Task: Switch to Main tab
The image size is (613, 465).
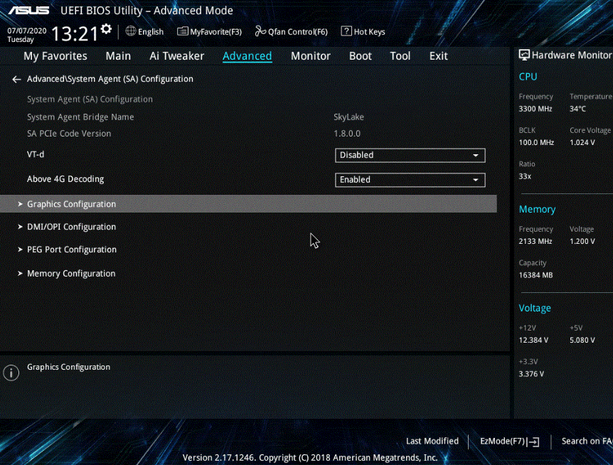Action: [118, 56]
